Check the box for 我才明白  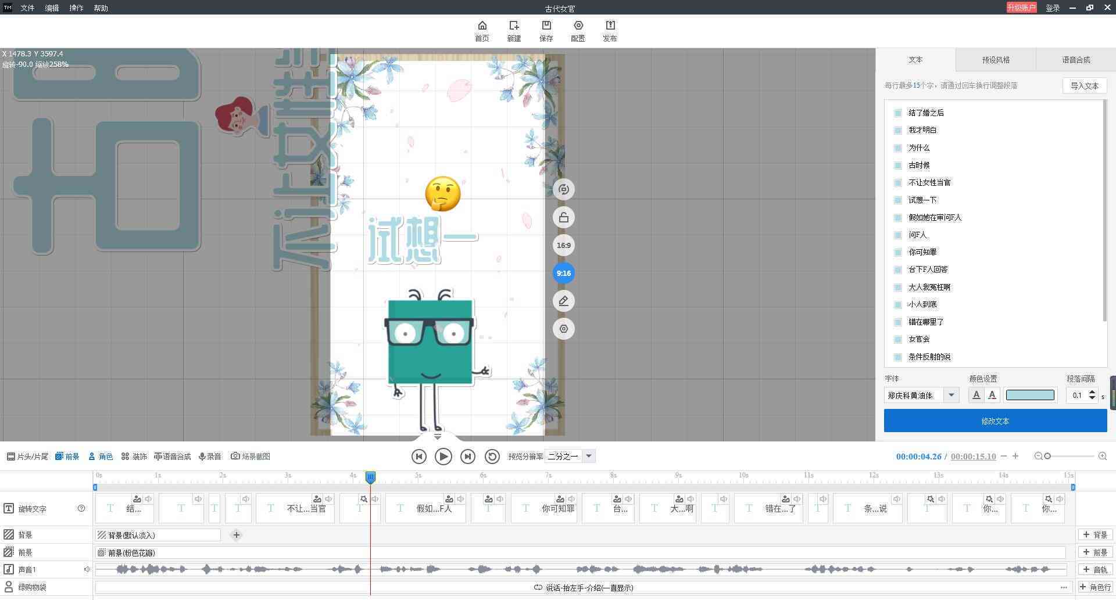[x=898, y=130]
